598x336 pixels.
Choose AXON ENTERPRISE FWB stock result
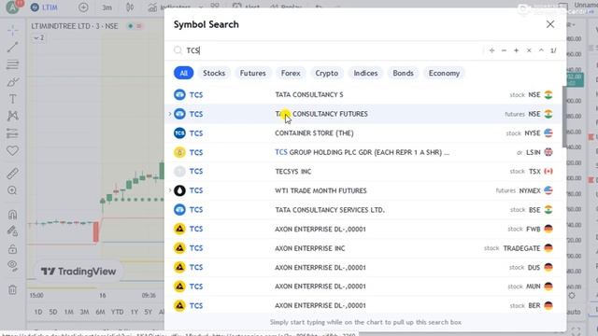click(x=363, y=229)
